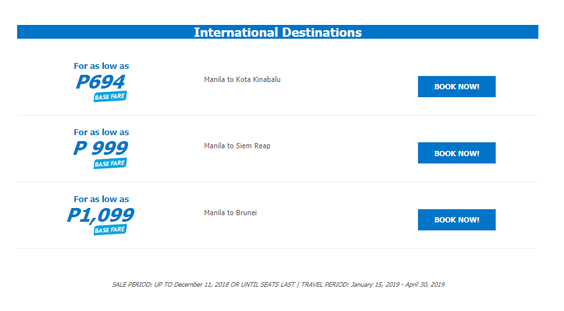
Task: Click 'For as low as' above P1,099
Action: point(101,199)
